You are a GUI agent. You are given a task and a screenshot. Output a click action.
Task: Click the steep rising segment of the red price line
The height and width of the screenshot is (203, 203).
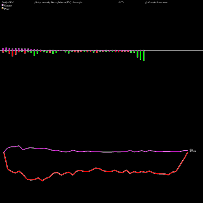pyautogui.click(x=182, y=162)
